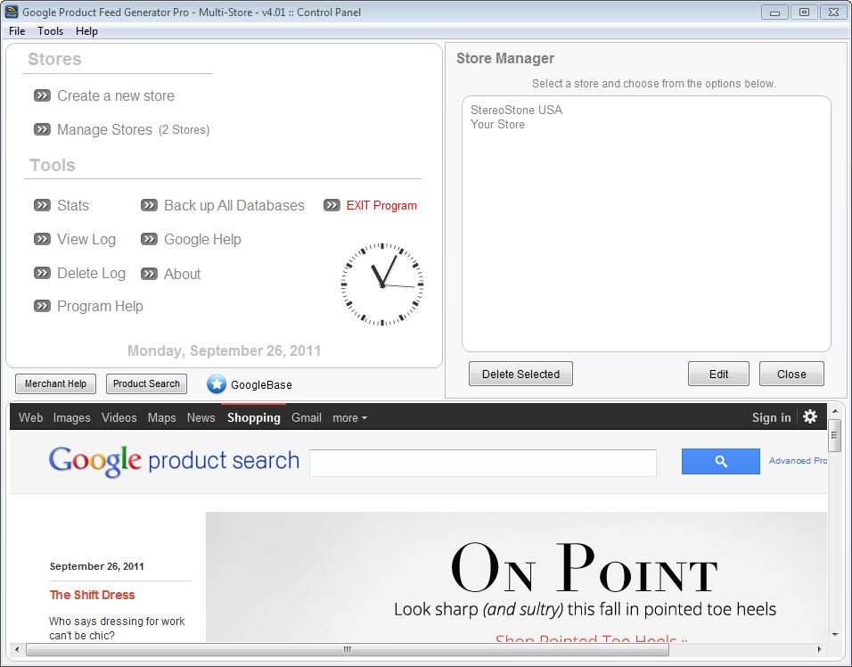
Task: Click the browser pane's vertical scrollbar down arrow
Action: (x=835, y=634)
